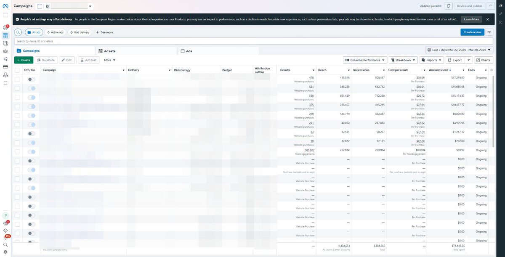Open the inbox icon with red badge 1

(5, 223)
